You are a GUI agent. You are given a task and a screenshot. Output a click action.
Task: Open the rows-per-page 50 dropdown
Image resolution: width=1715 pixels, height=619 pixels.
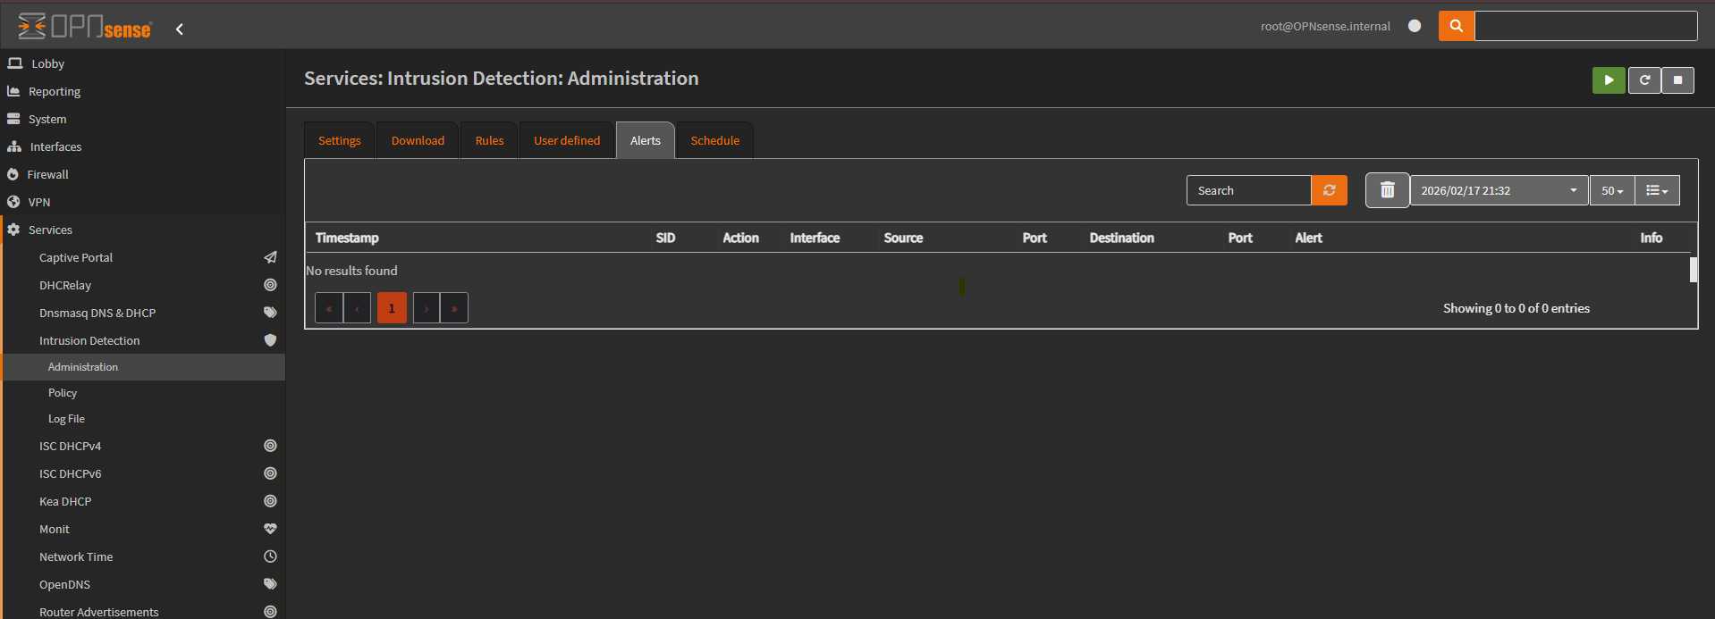coord(1611,190)
